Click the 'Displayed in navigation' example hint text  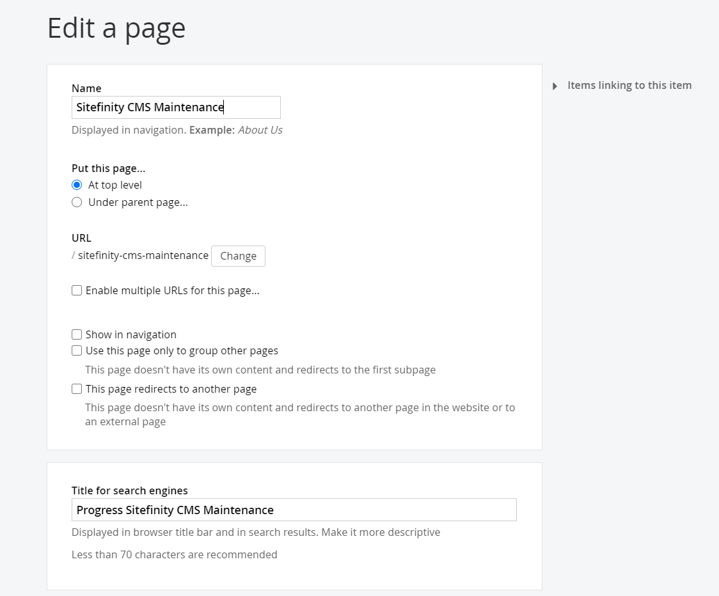coord(177,130)
